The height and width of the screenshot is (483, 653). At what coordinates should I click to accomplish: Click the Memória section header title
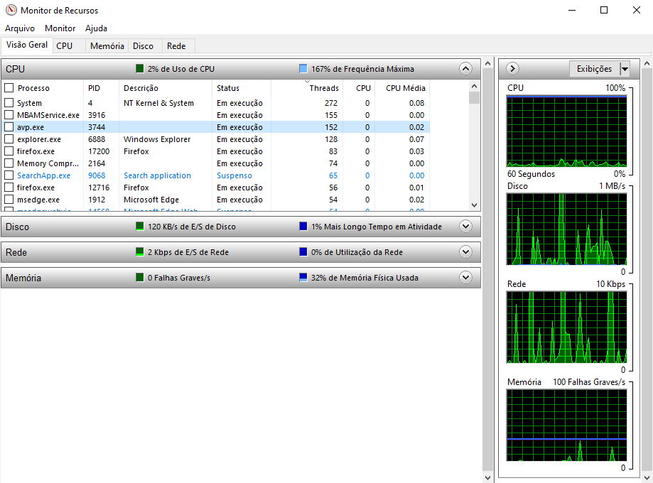23,278
